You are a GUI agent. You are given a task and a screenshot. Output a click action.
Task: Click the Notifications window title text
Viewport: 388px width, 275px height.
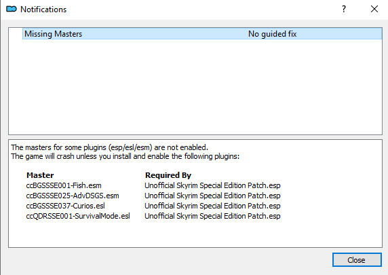pyautogui.click(x=43, y=10)
